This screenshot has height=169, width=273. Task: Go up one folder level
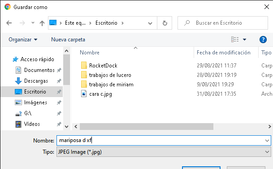42,23
